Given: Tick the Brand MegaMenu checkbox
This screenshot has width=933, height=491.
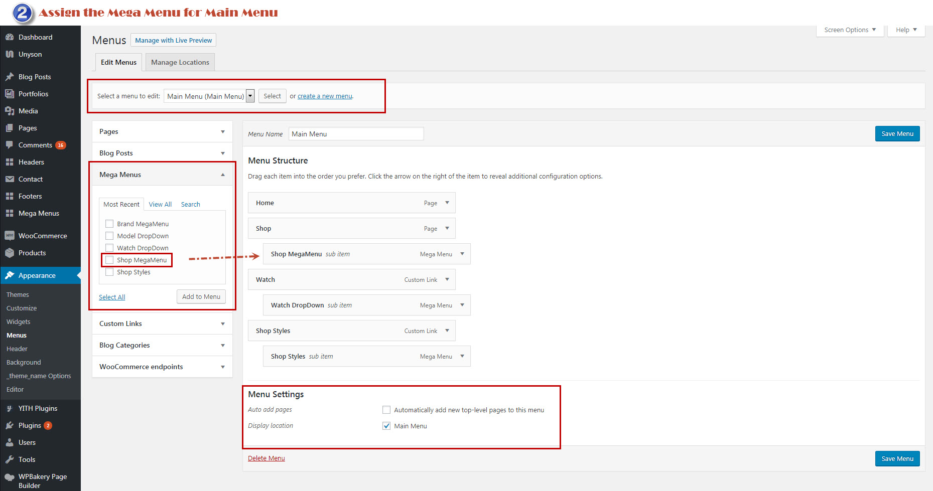Looking at the screenshot, I should tap(109, 224).
